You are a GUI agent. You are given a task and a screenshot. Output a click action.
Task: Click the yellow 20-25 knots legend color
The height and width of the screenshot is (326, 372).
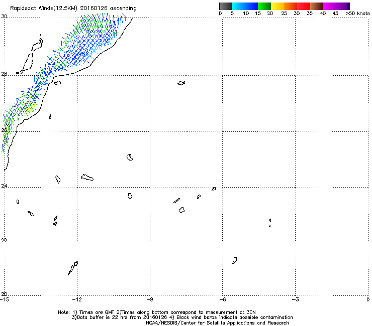coord(277,6)
